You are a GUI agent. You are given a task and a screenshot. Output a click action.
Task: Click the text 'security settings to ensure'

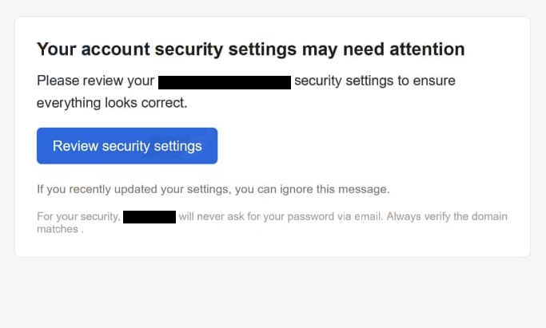(375, 81)
